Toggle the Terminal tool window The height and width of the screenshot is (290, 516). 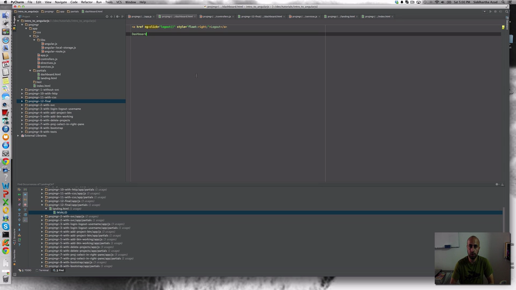click(43, 270)
